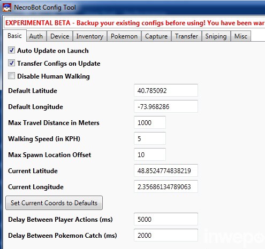Select the Basic tab

click(14, 36)
